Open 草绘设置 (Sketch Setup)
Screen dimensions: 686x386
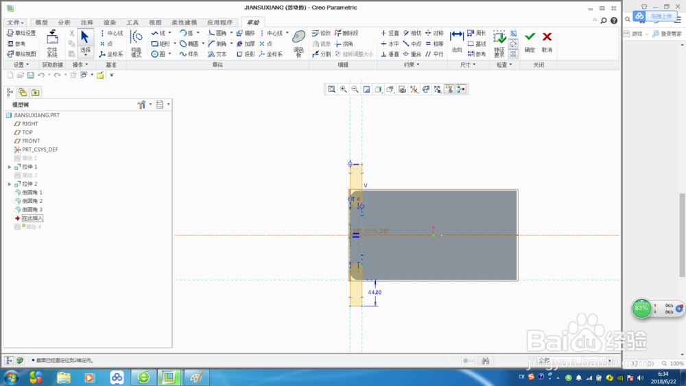[x=21, y=33]
